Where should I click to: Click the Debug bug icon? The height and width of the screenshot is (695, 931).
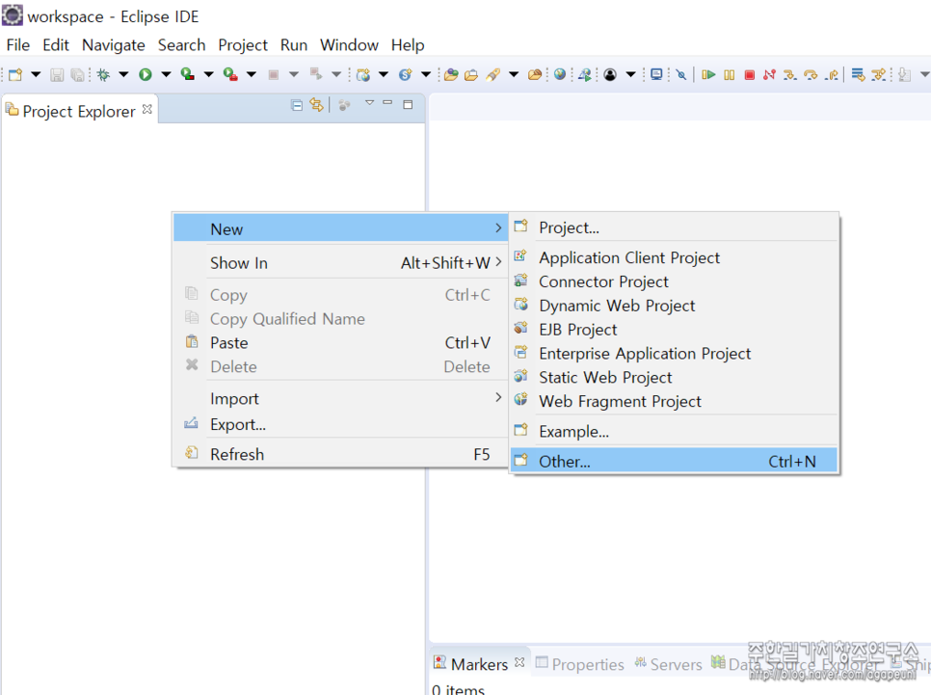(x=103, y=74)
